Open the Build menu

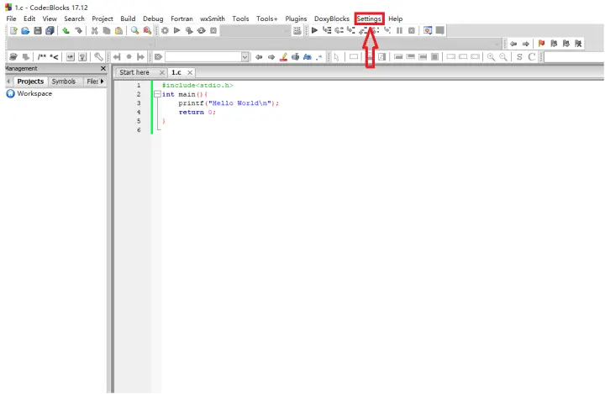pos(128,18)
